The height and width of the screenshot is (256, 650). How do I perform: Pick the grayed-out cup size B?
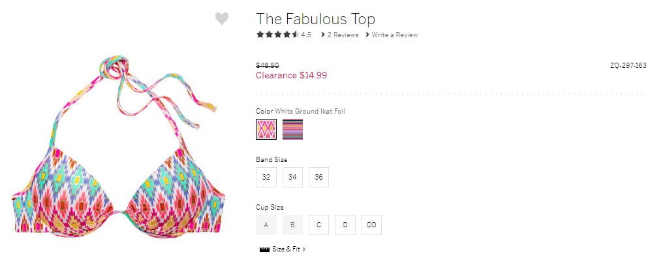(292, 225)
